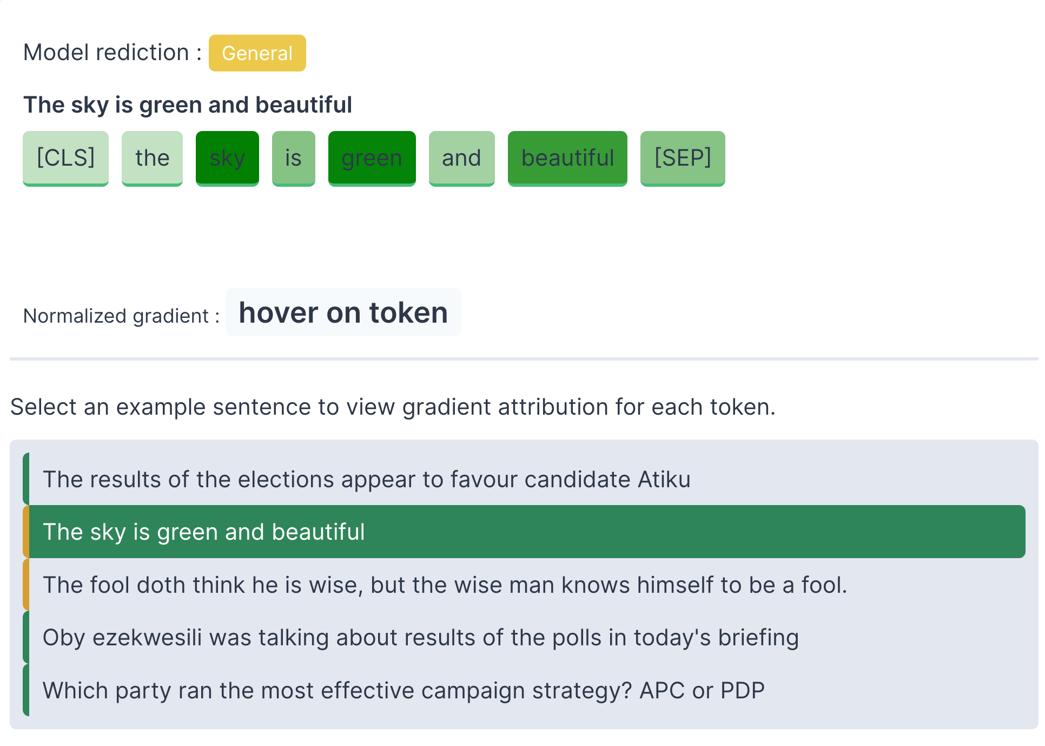The width and height of the screenshot is (1045, 746).
Task: Click the 'Normalized gradient :' label
Action: (121, 316)
